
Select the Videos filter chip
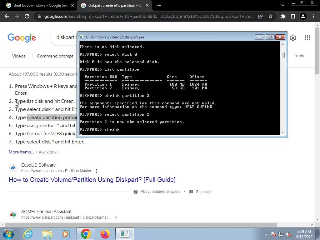pyautogui.click(x=19, y=56)
